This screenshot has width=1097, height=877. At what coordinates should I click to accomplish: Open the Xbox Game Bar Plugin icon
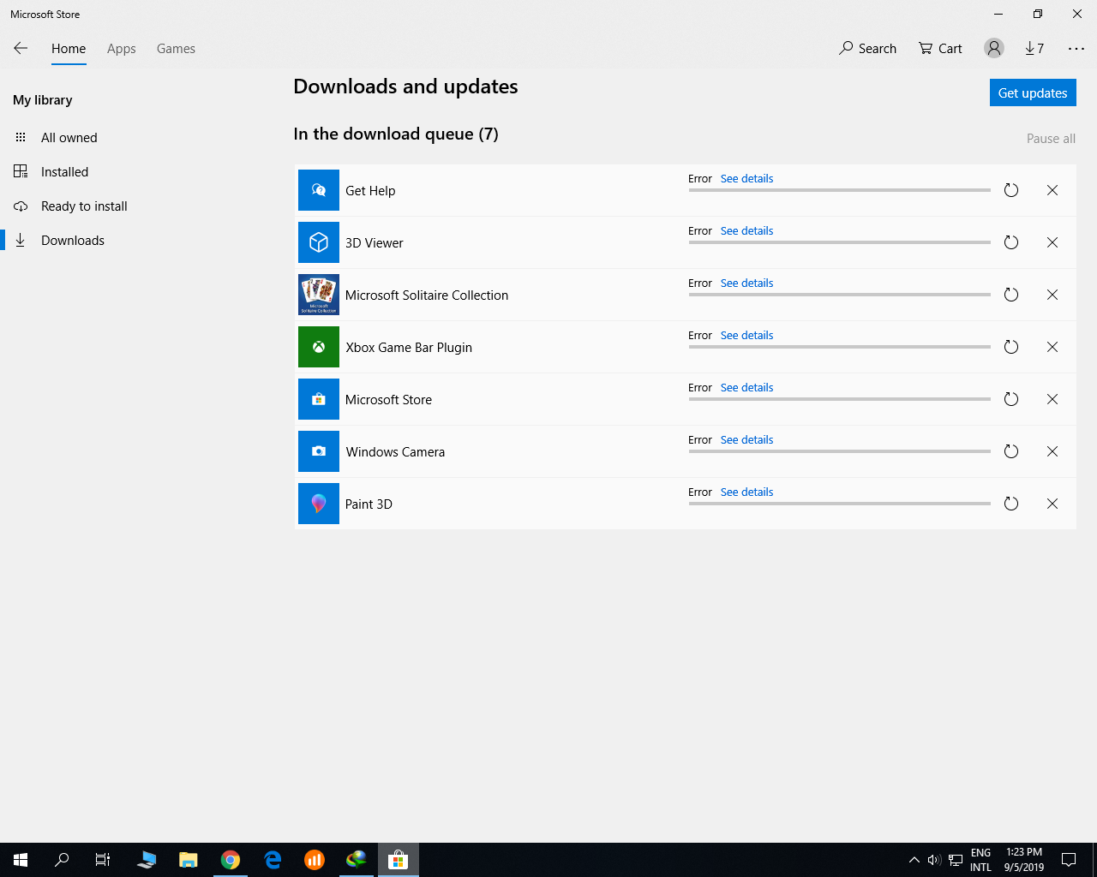[319, 347]
